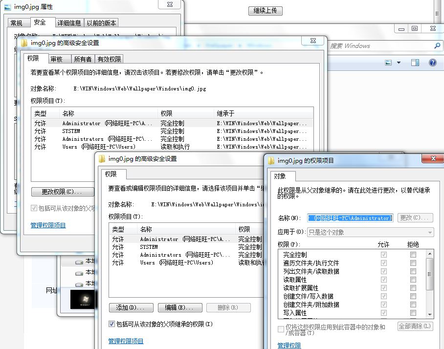Select the Administrator row above the 编辑 button
This screenshot has height=349, width=444.
point(187,239)
